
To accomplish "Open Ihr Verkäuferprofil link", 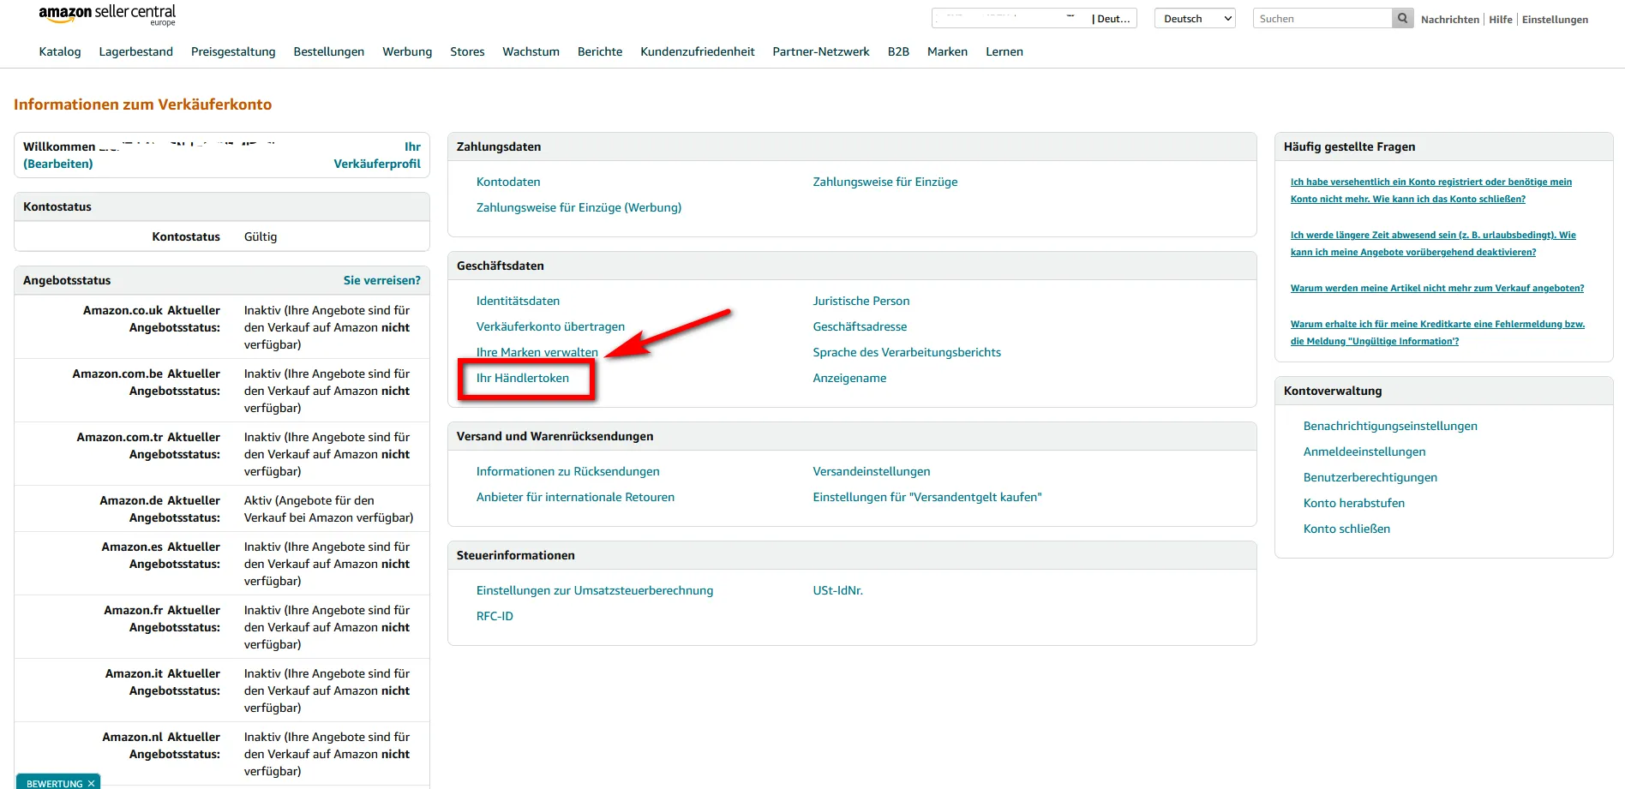I will coord(377,155).
